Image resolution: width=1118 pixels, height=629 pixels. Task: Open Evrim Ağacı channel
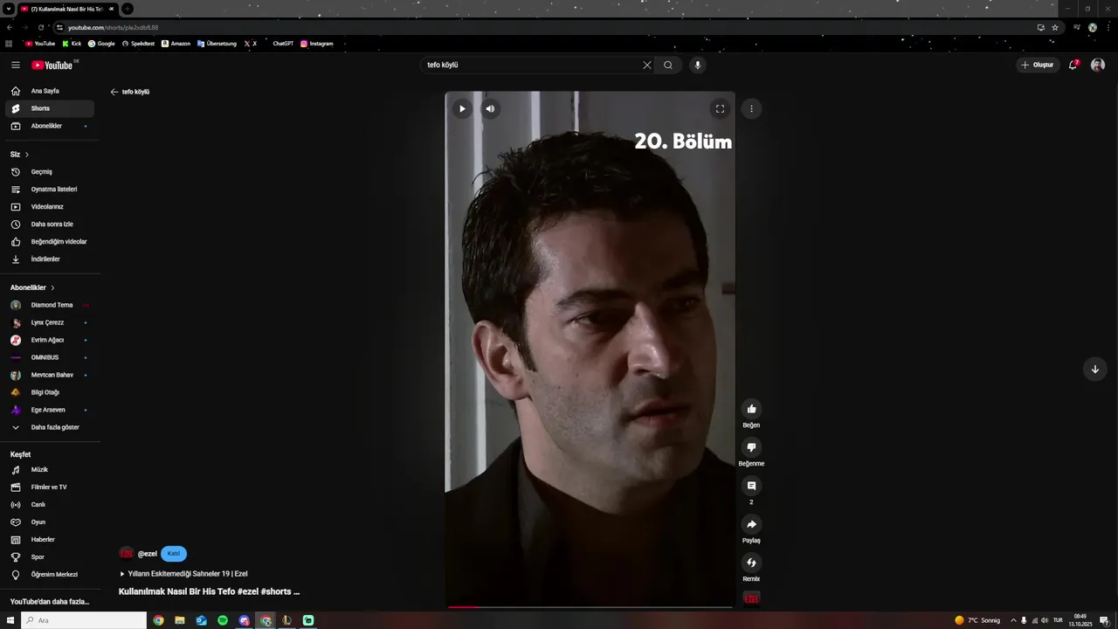click(x=50, y=340)
